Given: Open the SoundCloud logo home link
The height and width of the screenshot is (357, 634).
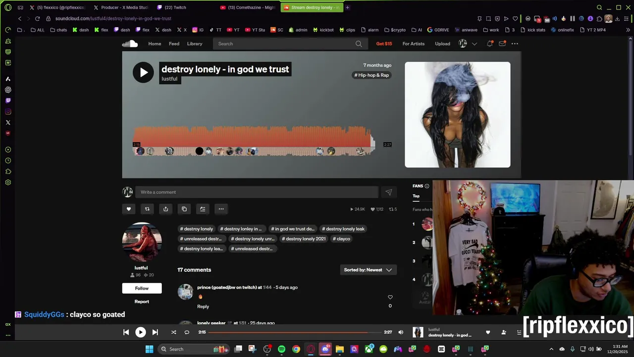Looking at the screenshot, I should pos(130,44).
